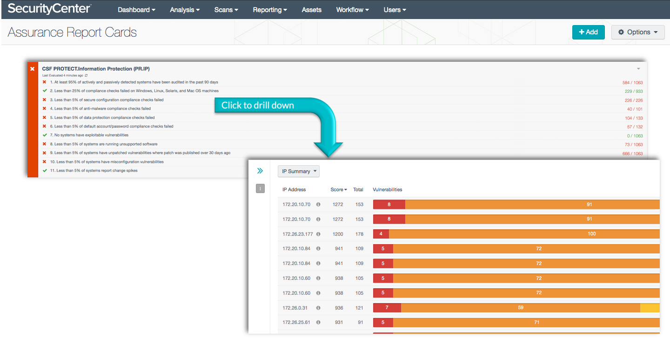Image resolution: width=670 pixels, height=343 pixels.
Task: Open the Analysis menu
Action: coord(184,9)
